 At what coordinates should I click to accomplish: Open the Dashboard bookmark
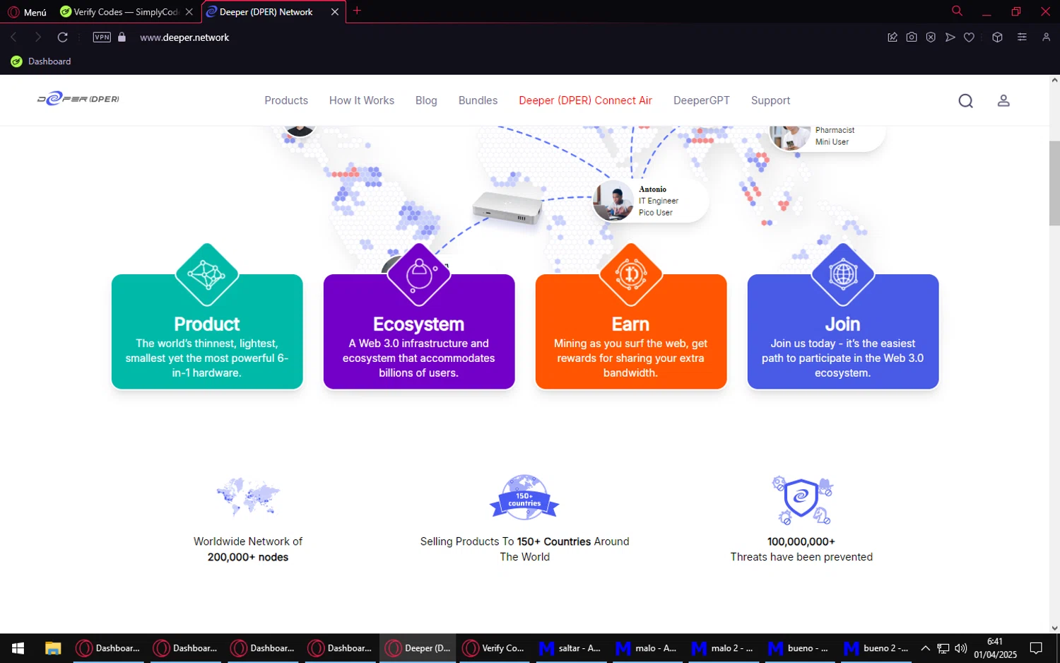41,61
